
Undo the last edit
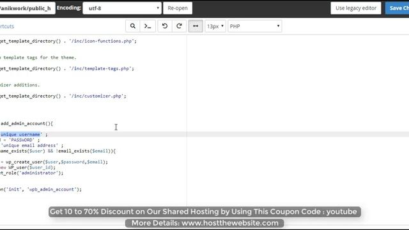click(x=165, y=26)
